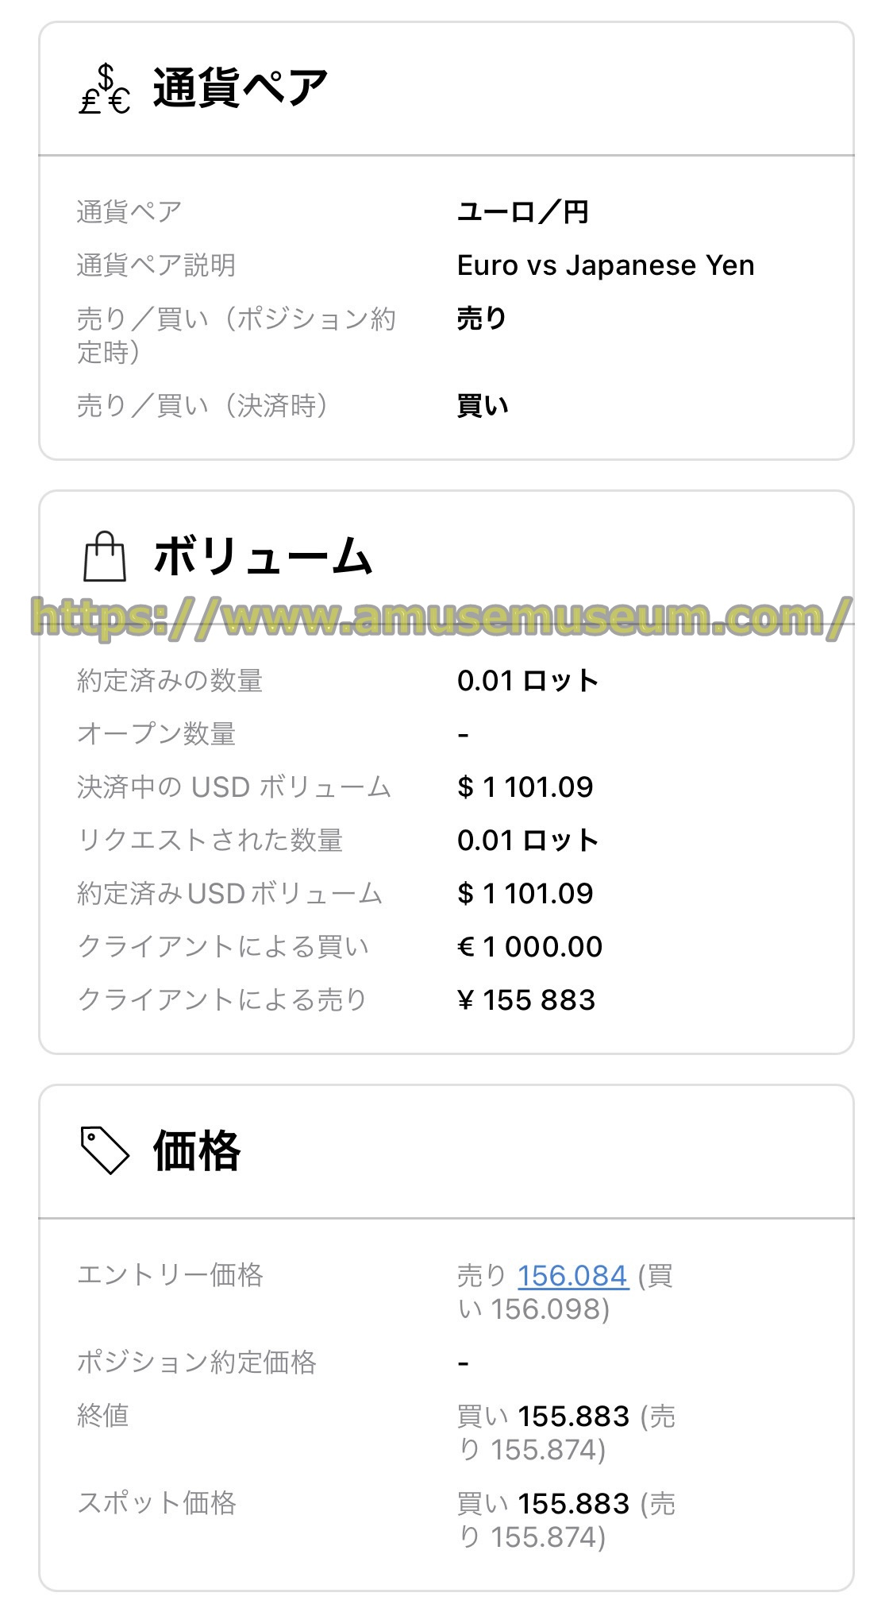Click the スポット価格 buy price value

point(573,1504)
